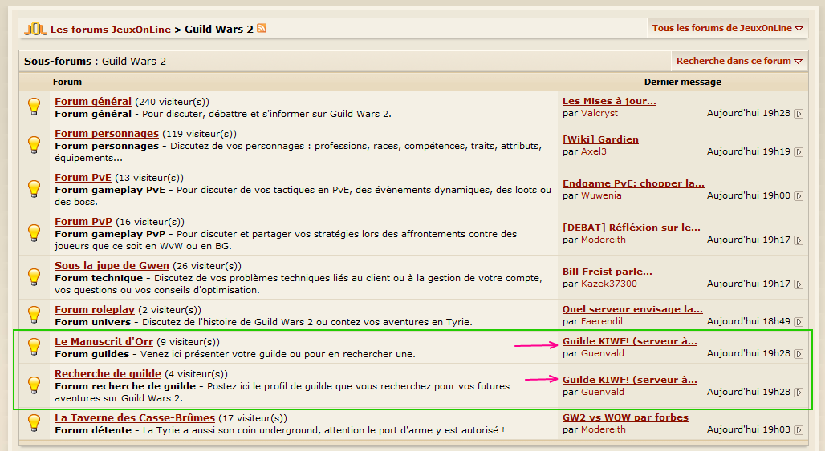Go to last post arrow for Forum PvE

(799, 195)
